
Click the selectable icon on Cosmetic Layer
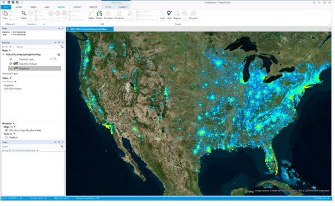(x=55, y=59)
